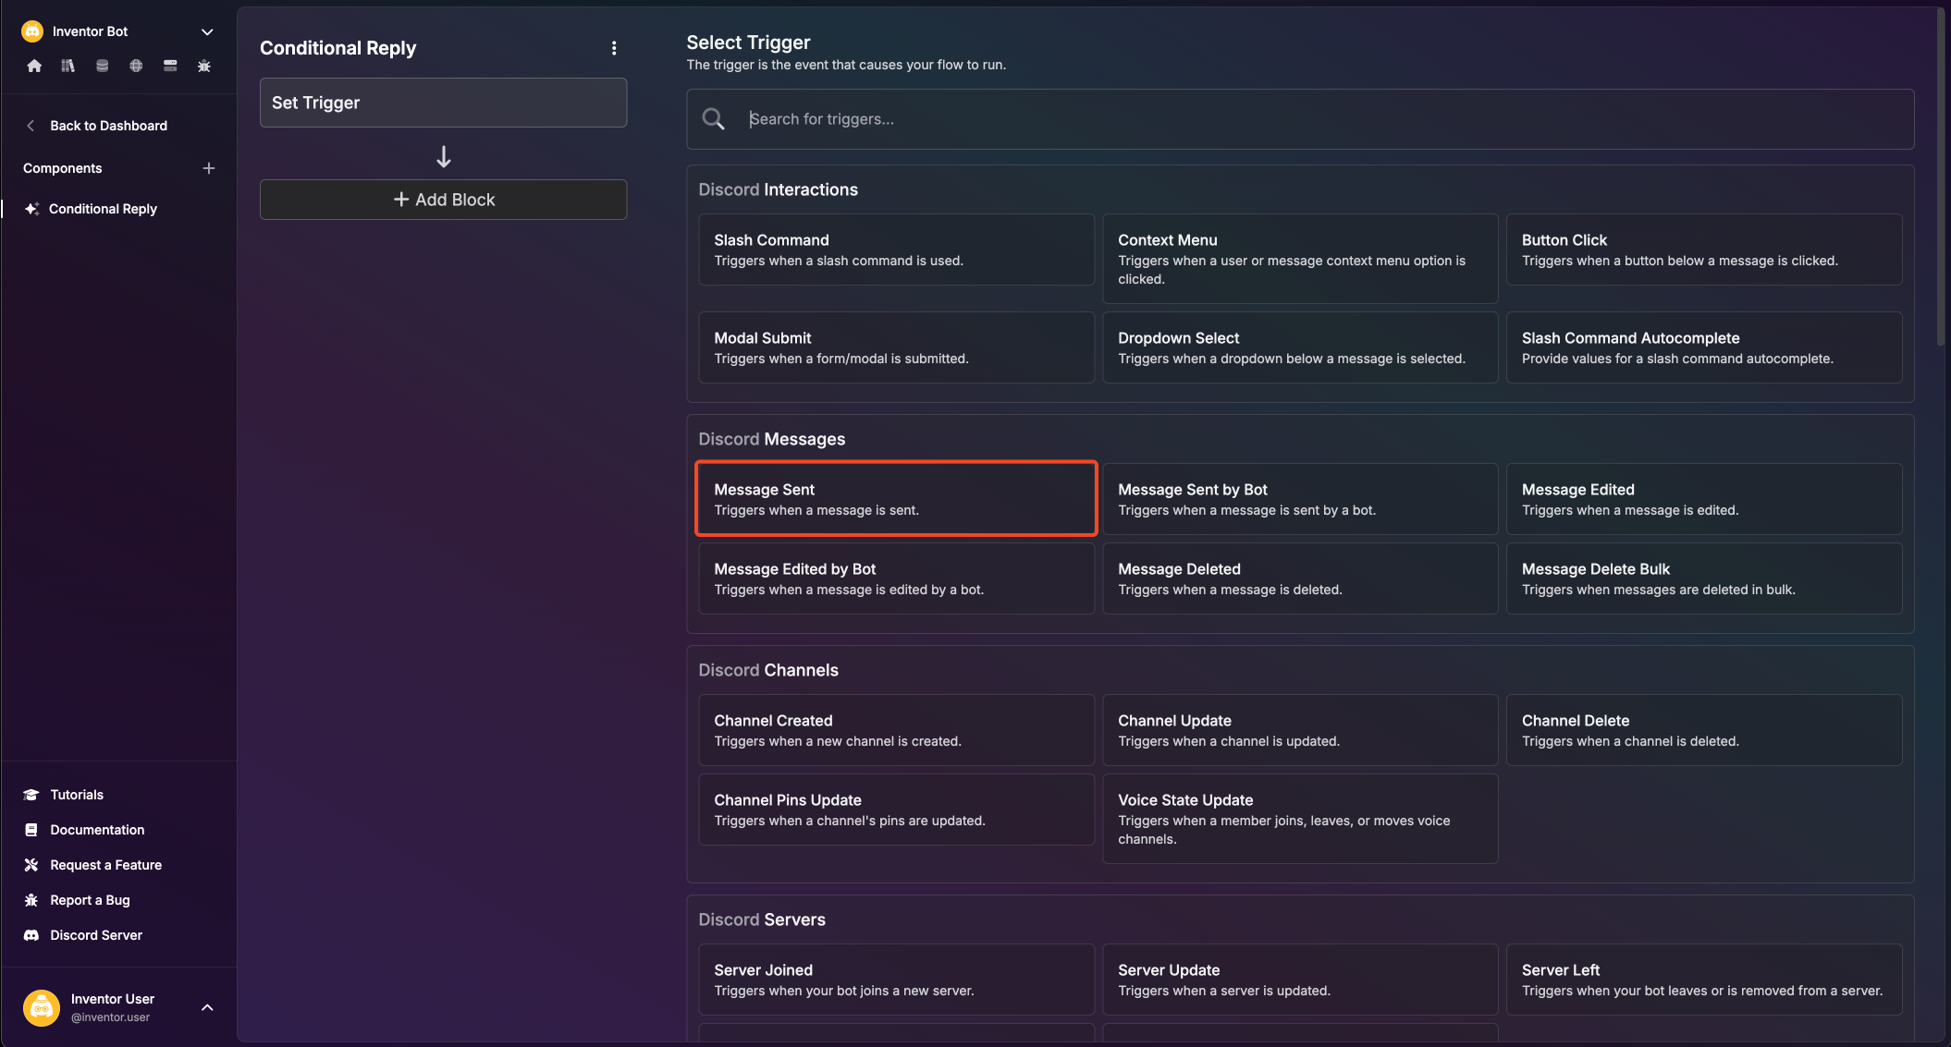Click the Discord Messages section heading
This screenshot has height=1047, width=1951.
pos(772,439)
